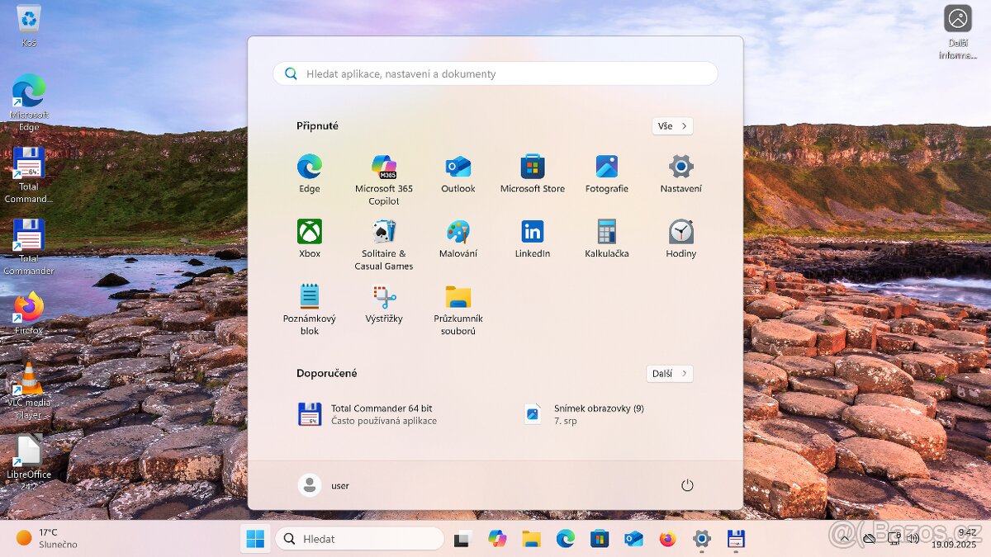The image size is (991, 557).
Task: Open the Hodiny clock app
Action: click(681, 232)
